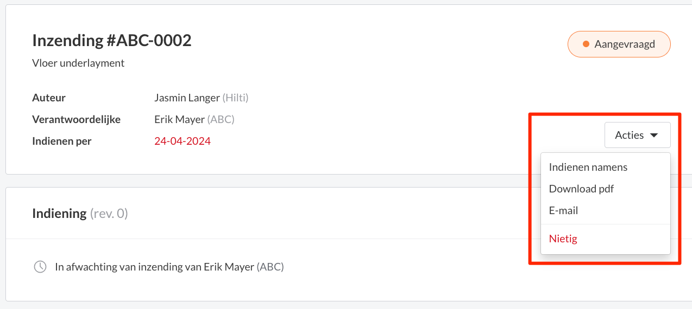The image size is (692, 309).
Task: Click responsible person Erik Mayer
Action: tap(180, 119)
